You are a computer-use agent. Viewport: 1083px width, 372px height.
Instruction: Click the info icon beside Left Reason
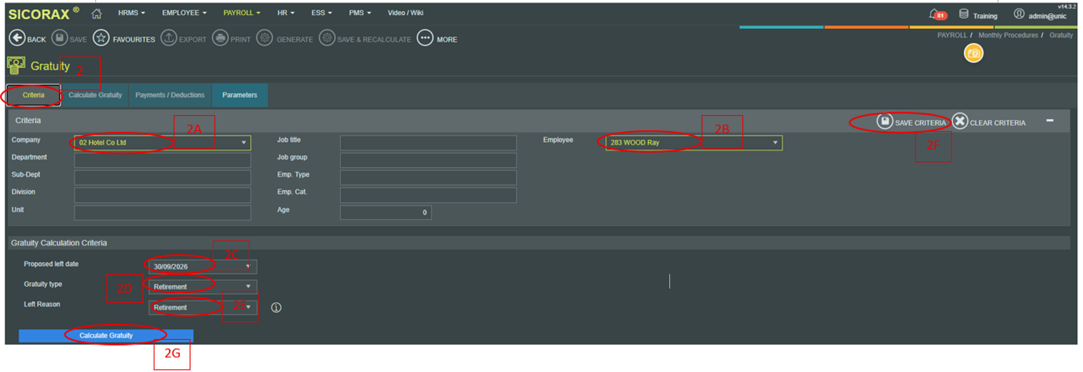pyautogui.click(x=276, y=308)
